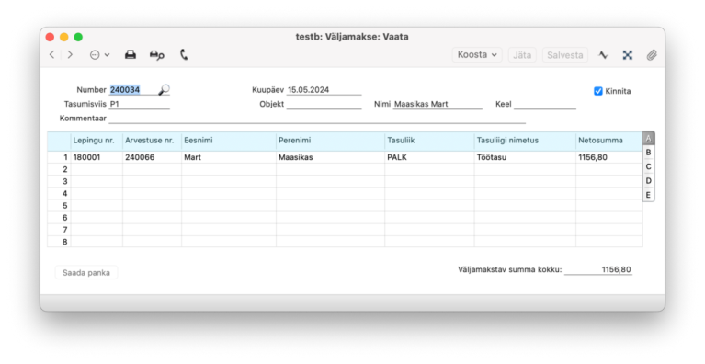705x364 pixels.
Task: Select row number 8
Action: point(60,242)
